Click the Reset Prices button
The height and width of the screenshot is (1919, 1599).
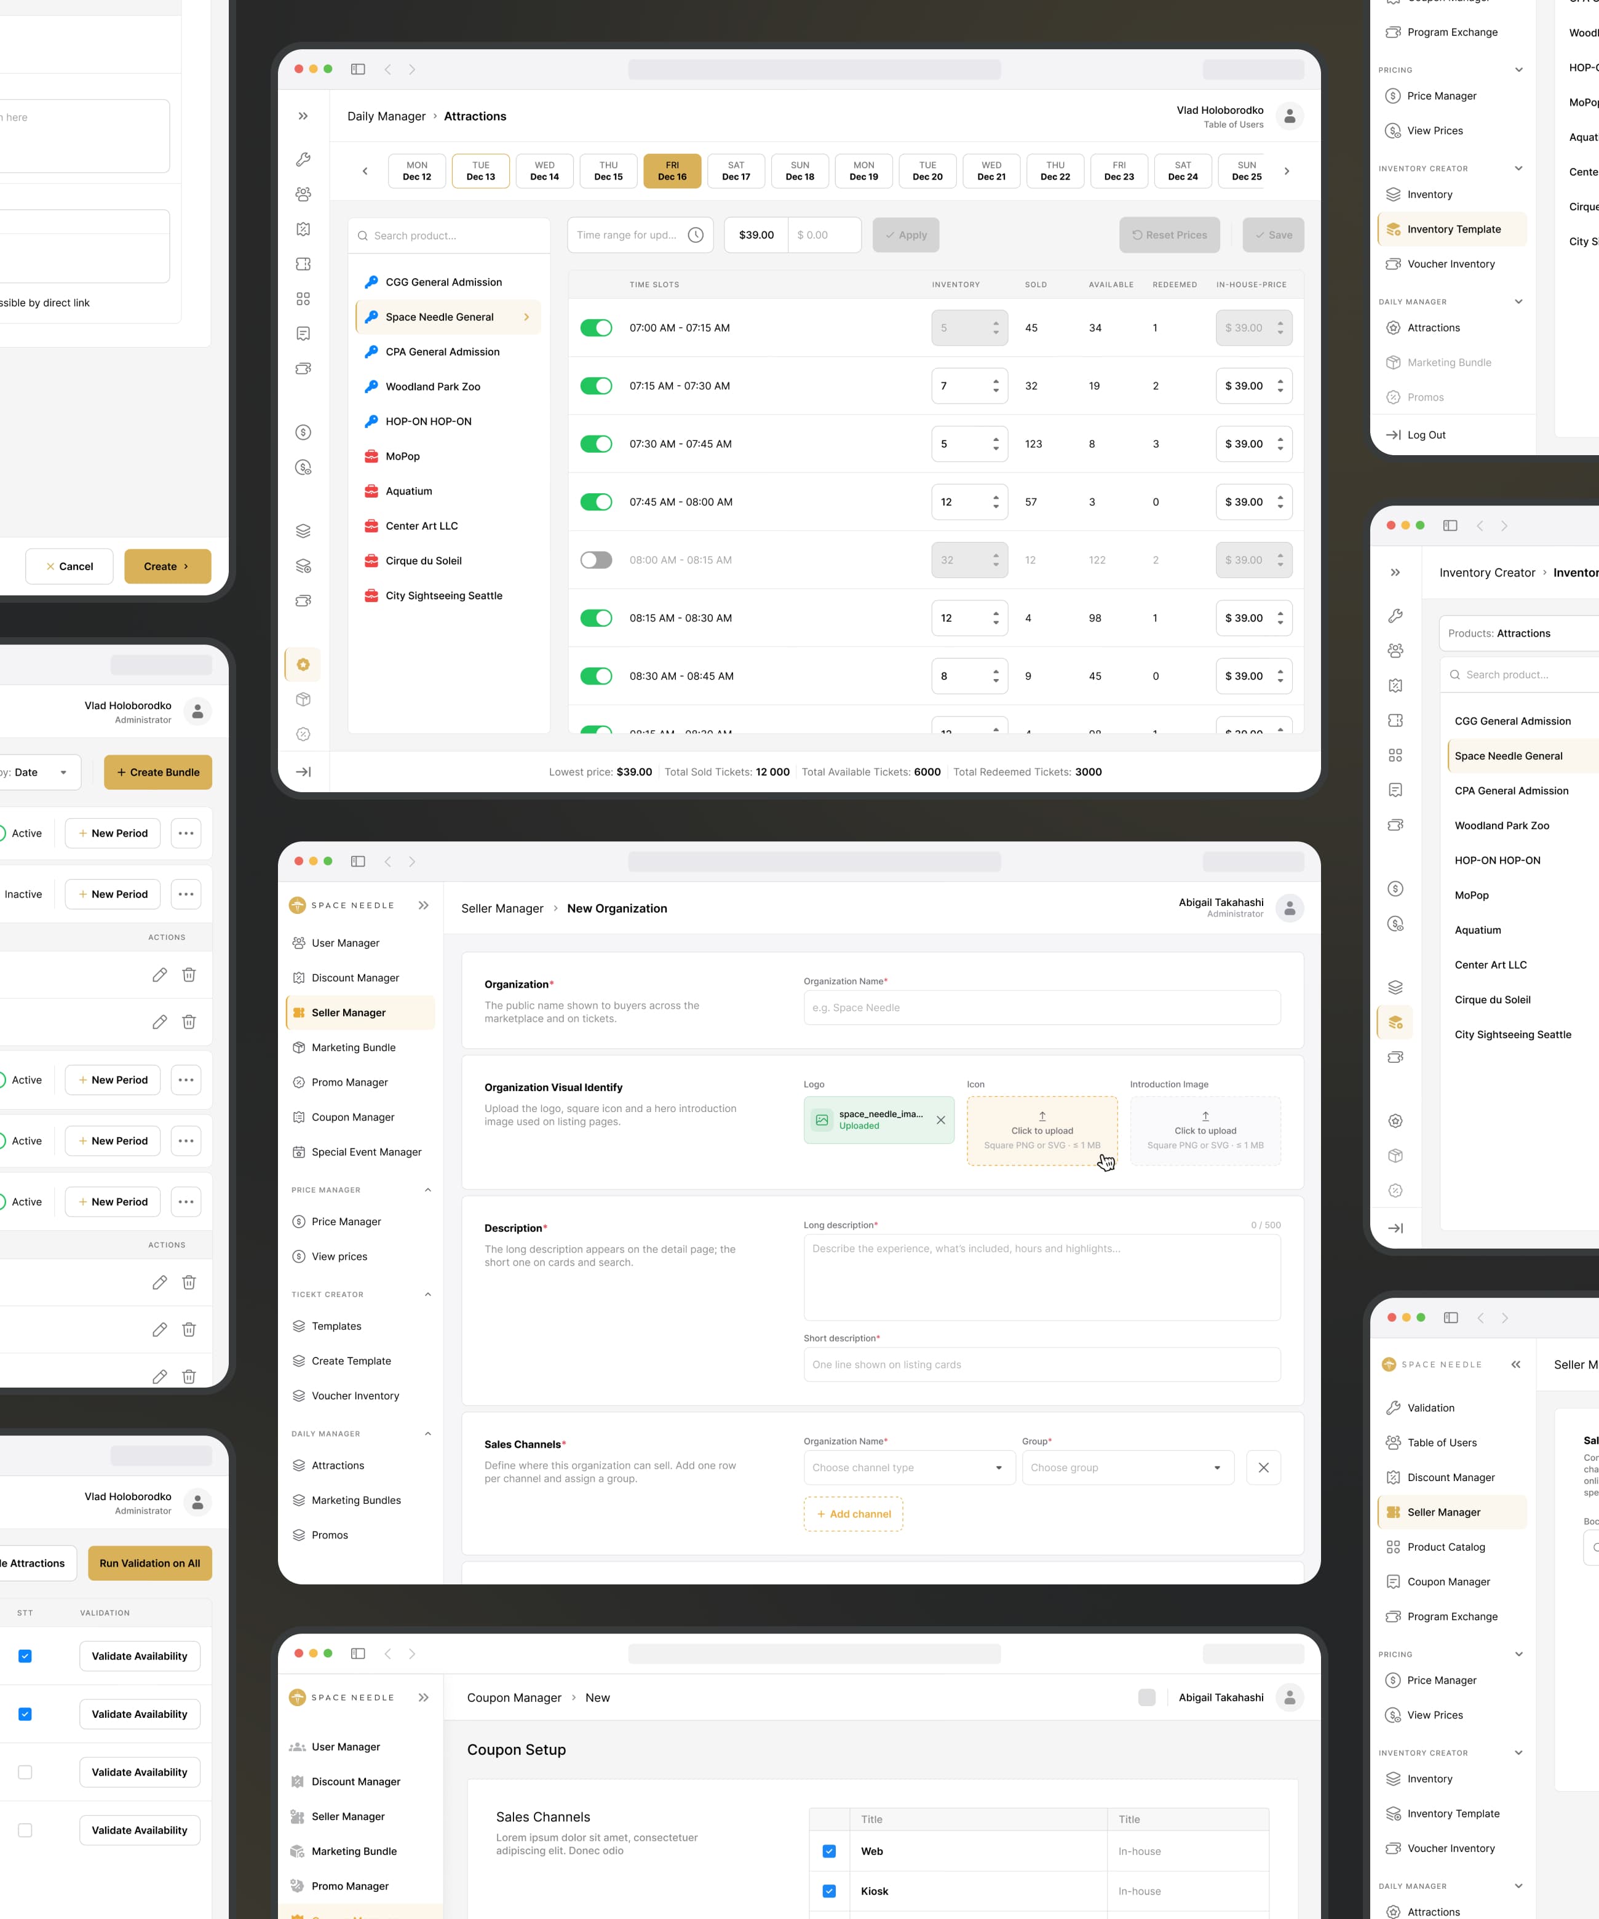click(x=1170, y=235)
